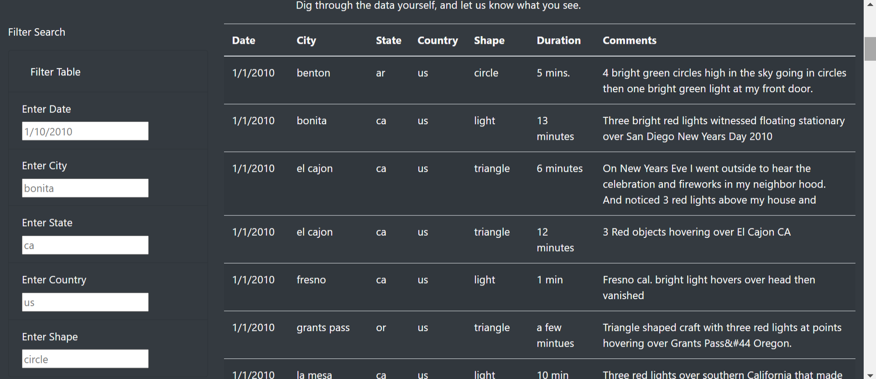Click the shape filter box containing circle
The image size is (876, 379).
[x=85, y=359]
